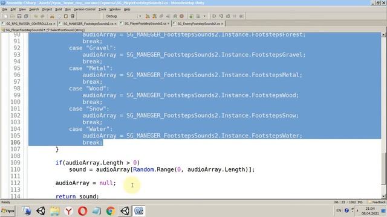The height and width of the screenshot is (217, 387).
Task: Open SG_PlayerFootstepSounds2 class breadcrumb dropdown
Action: click(x=24, y=30)
